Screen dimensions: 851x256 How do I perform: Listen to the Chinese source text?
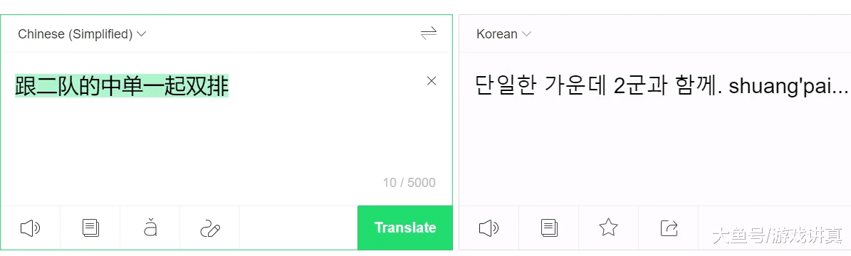pyautogui.click(x=31, y=228)
